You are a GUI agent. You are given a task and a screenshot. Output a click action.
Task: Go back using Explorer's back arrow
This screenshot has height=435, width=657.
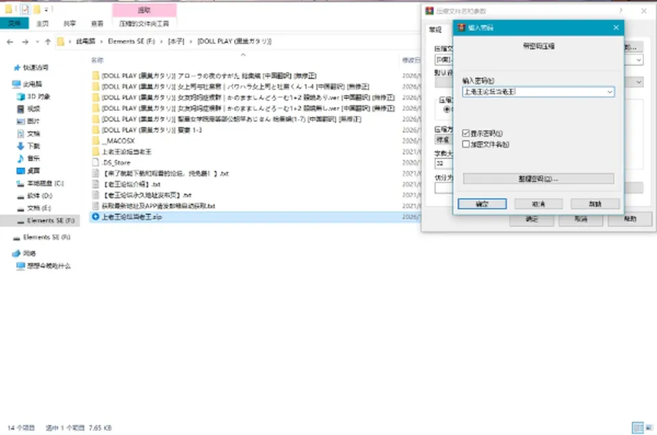coord(10,42)
